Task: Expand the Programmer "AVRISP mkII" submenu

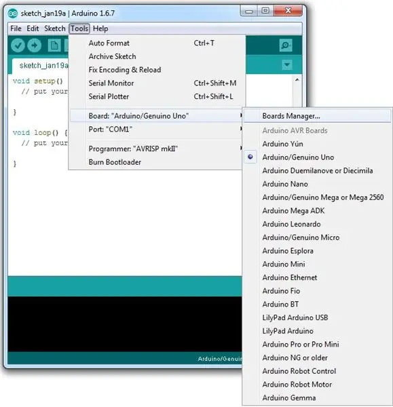Action: tap(156, 149)
